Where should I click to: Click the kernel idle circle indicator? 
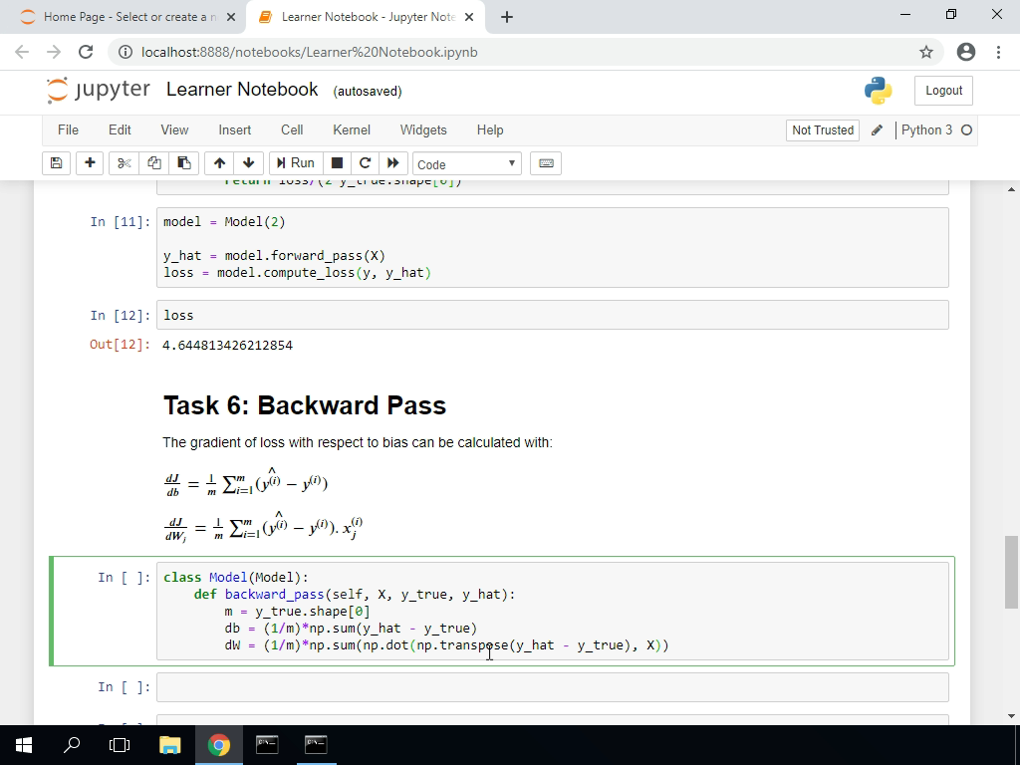[x=966, y=130]
